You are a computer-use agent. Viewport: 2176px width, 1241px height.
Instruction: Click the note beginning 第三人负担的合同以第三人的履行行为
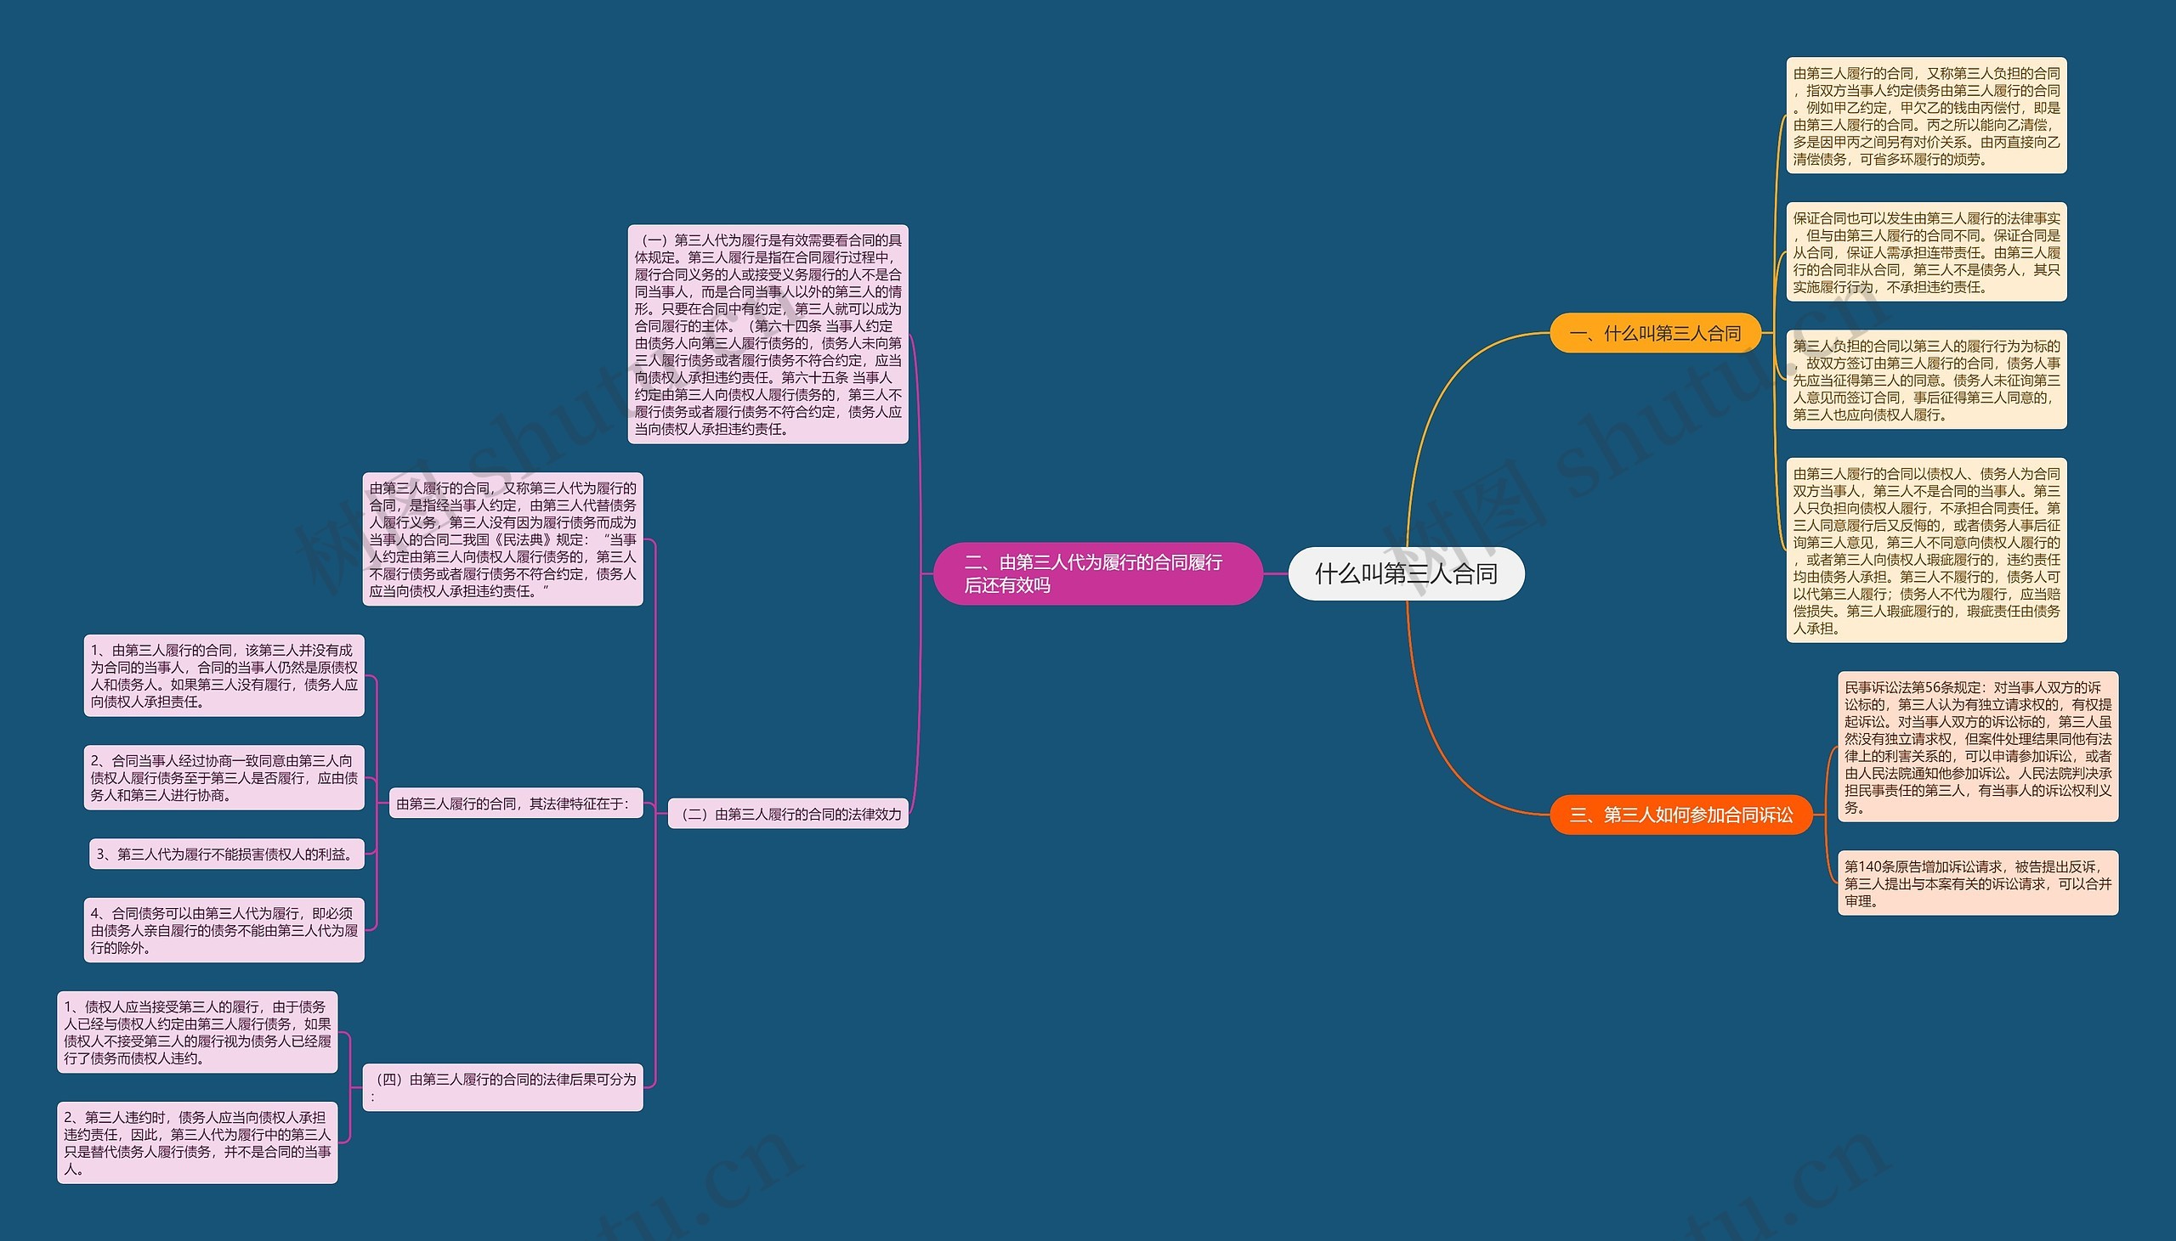coord(1925,381)
